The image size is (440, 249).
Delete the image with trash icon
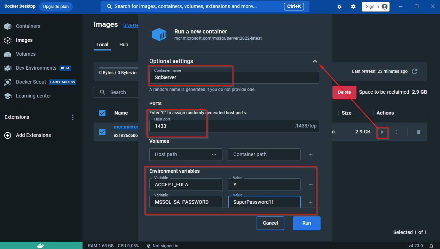(419, 132)
